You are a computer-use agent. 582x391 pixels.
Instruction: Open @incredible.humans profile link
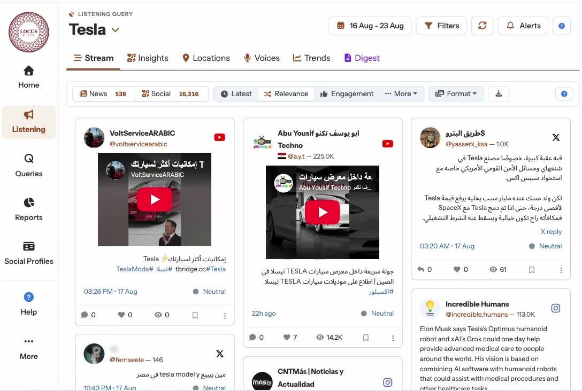click(x=477, y=314)
